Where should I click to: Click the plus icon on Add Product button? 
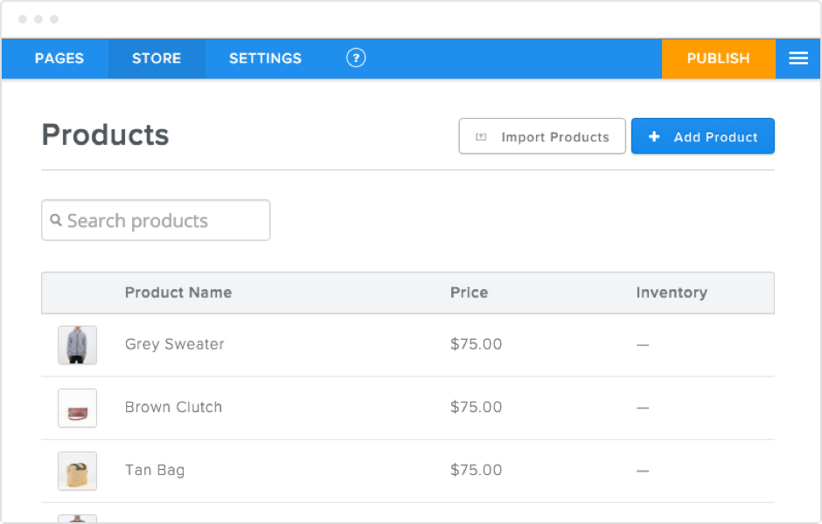tap(654, 136)
